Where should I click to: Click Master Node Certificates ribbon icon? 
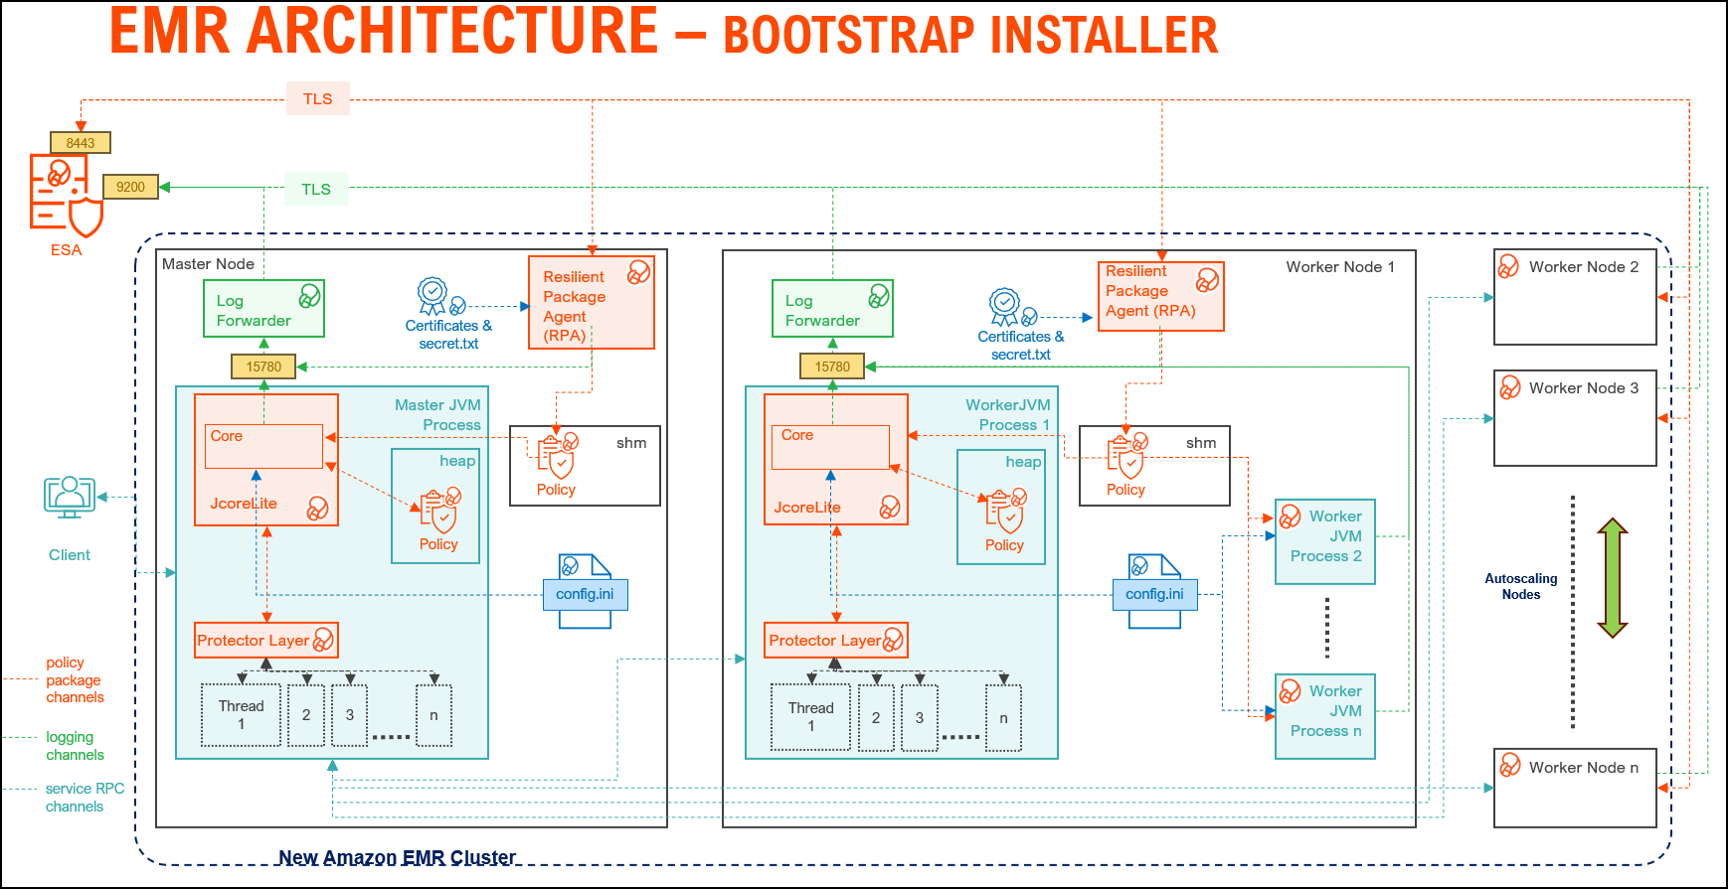432,294
